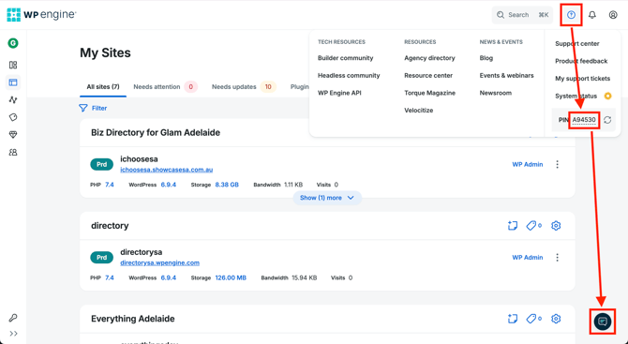The image size is (628, 344).
Task: Click WordPress 6.9.4 for ichoosesa
Action: pos(168,185)
